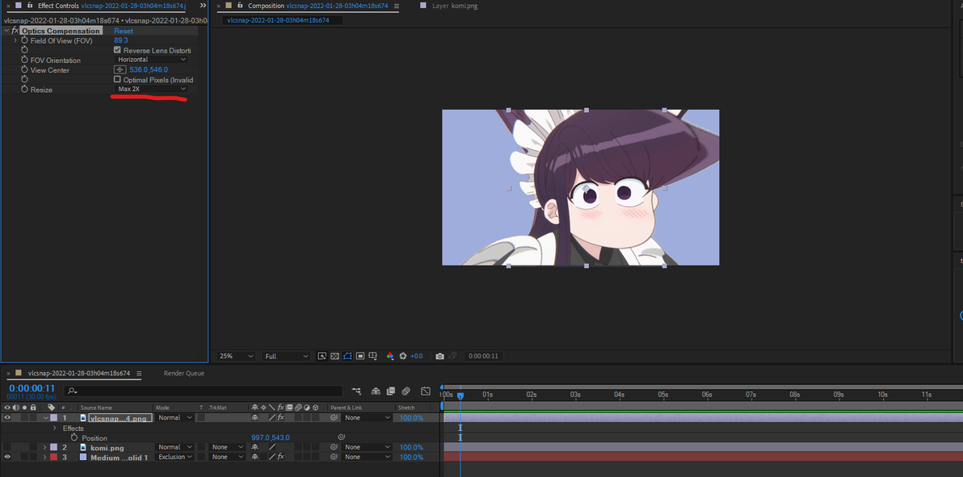Open the Exclusion blend mode dropdown
963x477 pixels.
click(x=175, y=457)
